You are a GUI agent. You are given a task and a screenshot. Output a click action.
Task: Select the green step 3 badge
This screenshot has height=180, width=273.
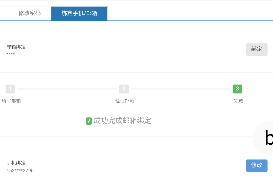tap(237, 89)
